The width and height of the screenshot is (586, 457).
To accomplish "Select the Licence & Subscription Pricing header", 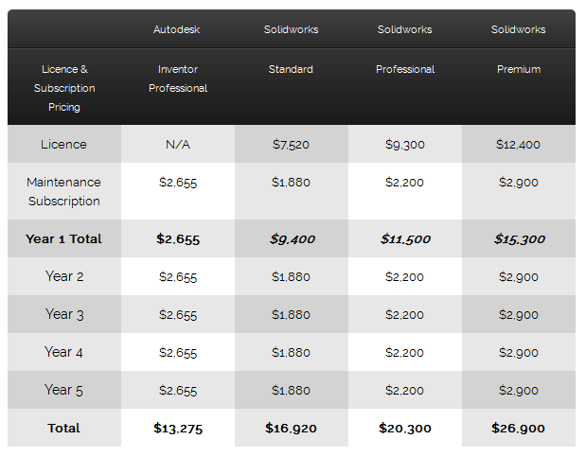I will click(64, 88).
